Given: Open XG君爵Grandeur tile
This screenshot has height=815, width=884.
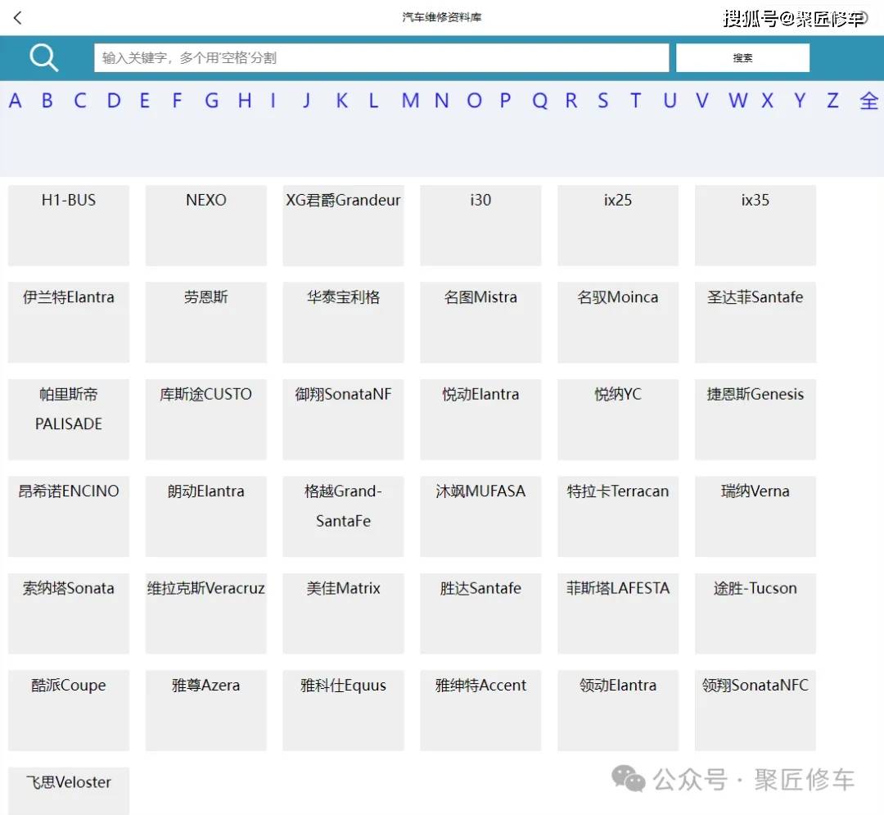Looking at the screenshot, I should coord(343,225).
